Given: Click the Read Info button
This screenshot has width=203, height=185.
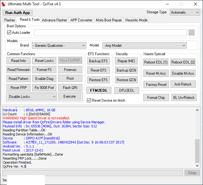Looking at the screenshot, I should (19, 61).
